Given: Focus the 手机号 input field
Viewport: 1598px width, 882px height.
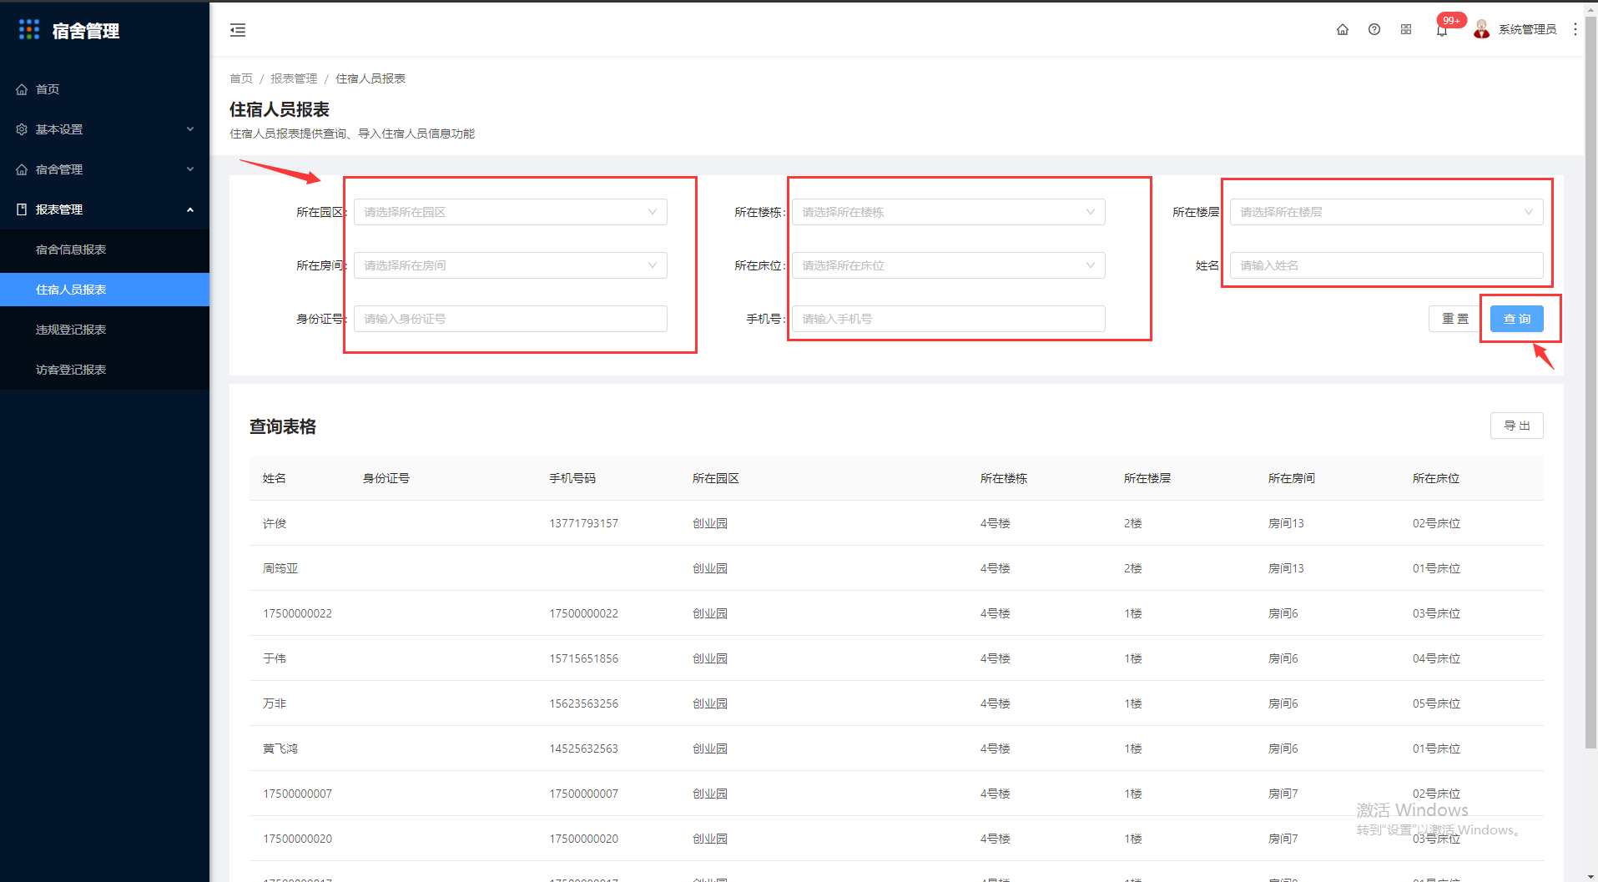Looking at the screenshot, I should (949, 319).
